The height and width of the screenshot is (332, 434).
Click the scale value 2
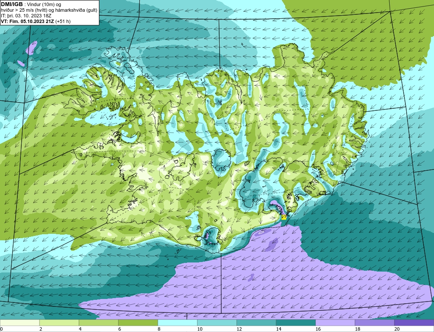(41, 329)
